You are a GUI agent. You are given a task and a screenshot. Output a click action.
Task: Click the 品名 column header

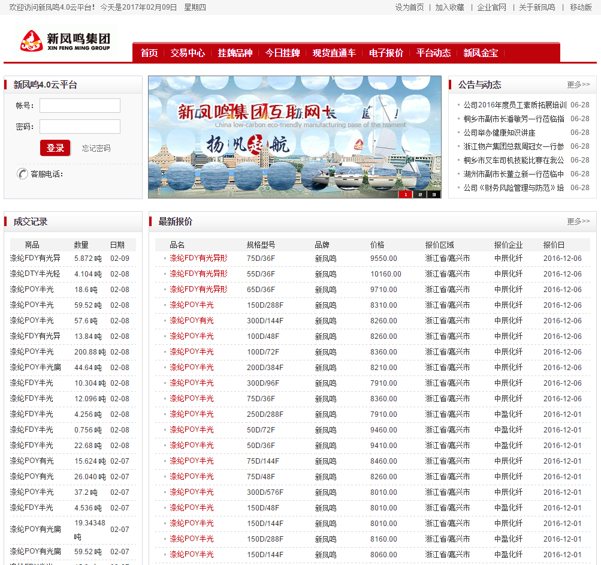[177, 245]
